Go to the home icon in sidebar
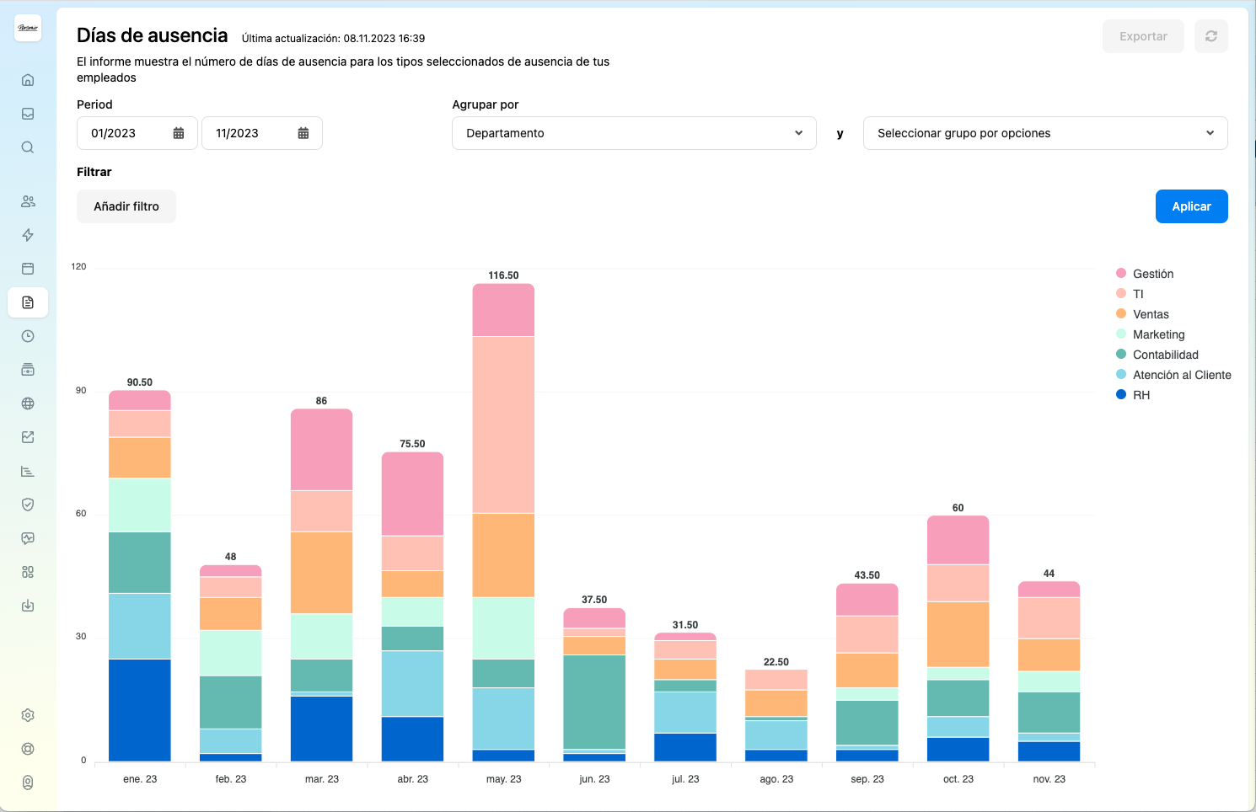Screen dimensions: 1256x812 28,80
